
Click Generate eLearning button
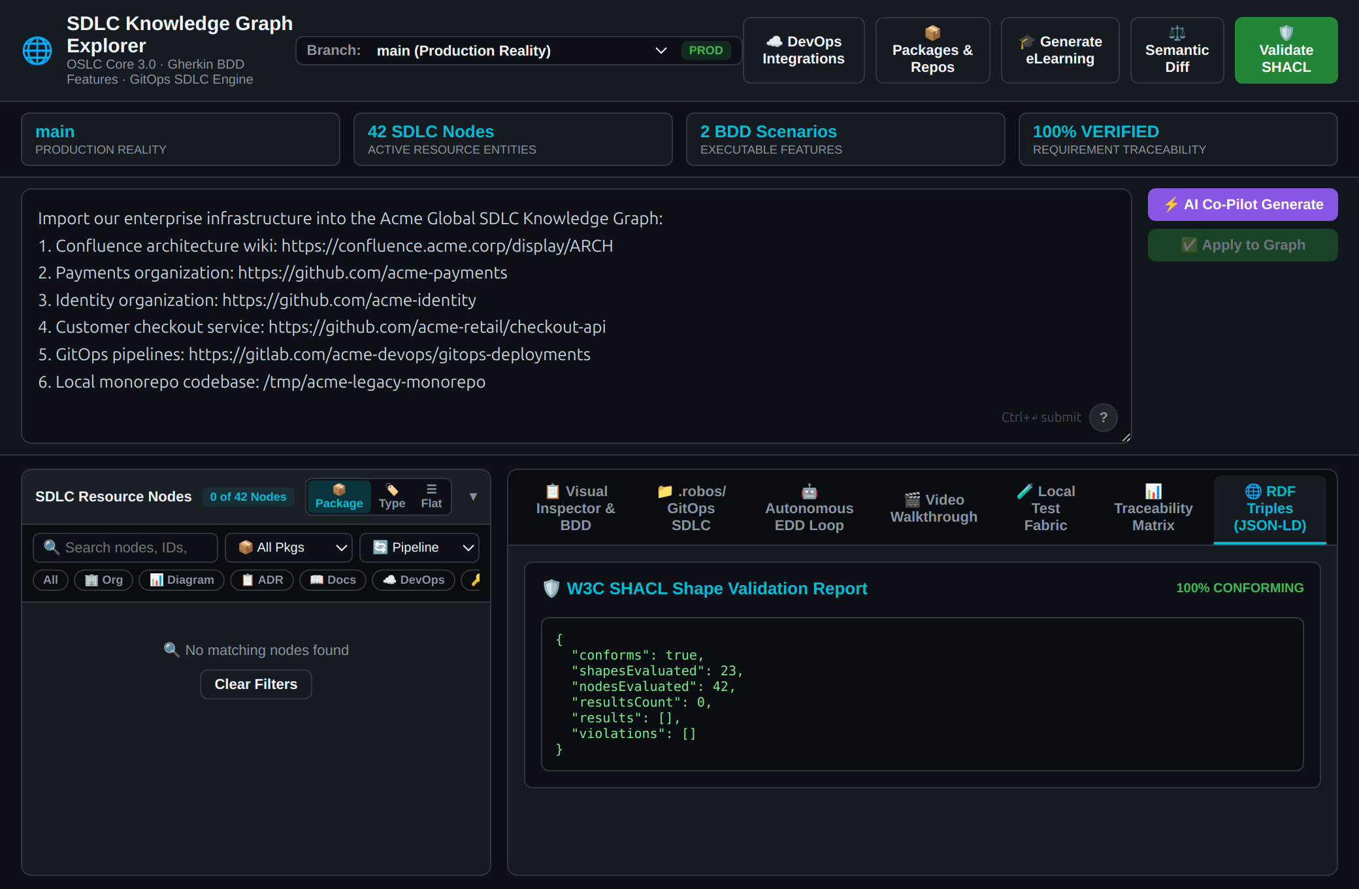1060,50
